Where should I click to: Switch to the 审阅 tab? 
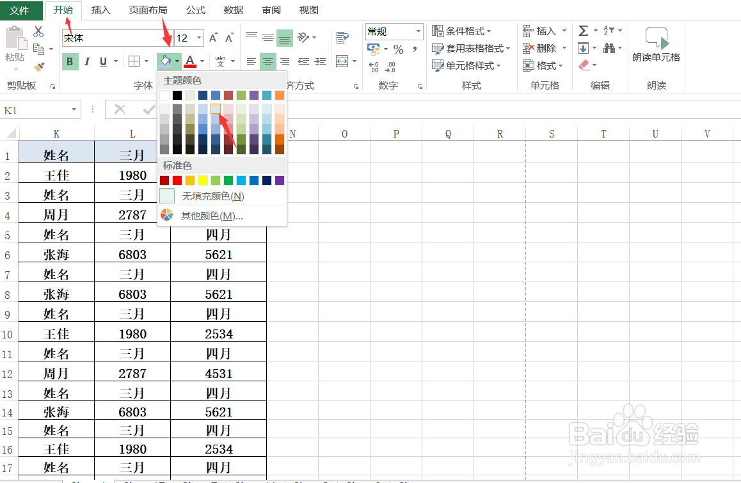pos(271,10)
